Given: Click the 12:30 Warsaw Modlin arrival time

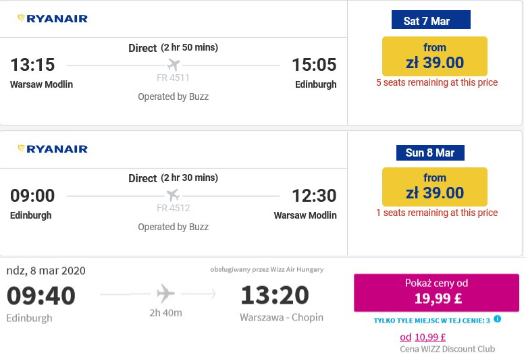Looking at the screenshot, I should pos(314,196).
